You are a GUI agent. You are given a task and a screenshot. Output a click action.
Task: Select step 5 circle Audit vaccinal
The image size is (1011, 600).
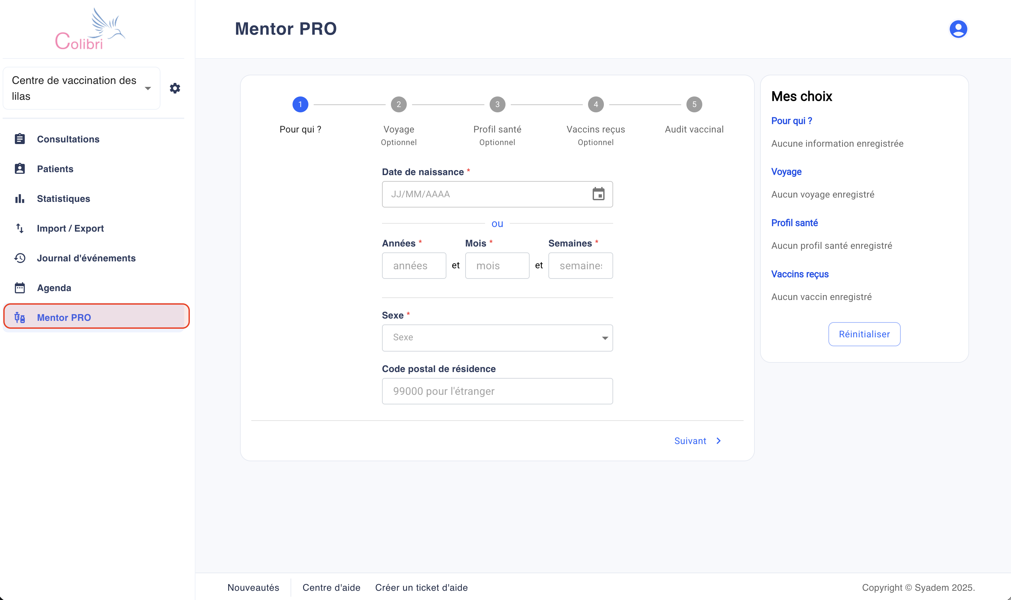(694, 104)
